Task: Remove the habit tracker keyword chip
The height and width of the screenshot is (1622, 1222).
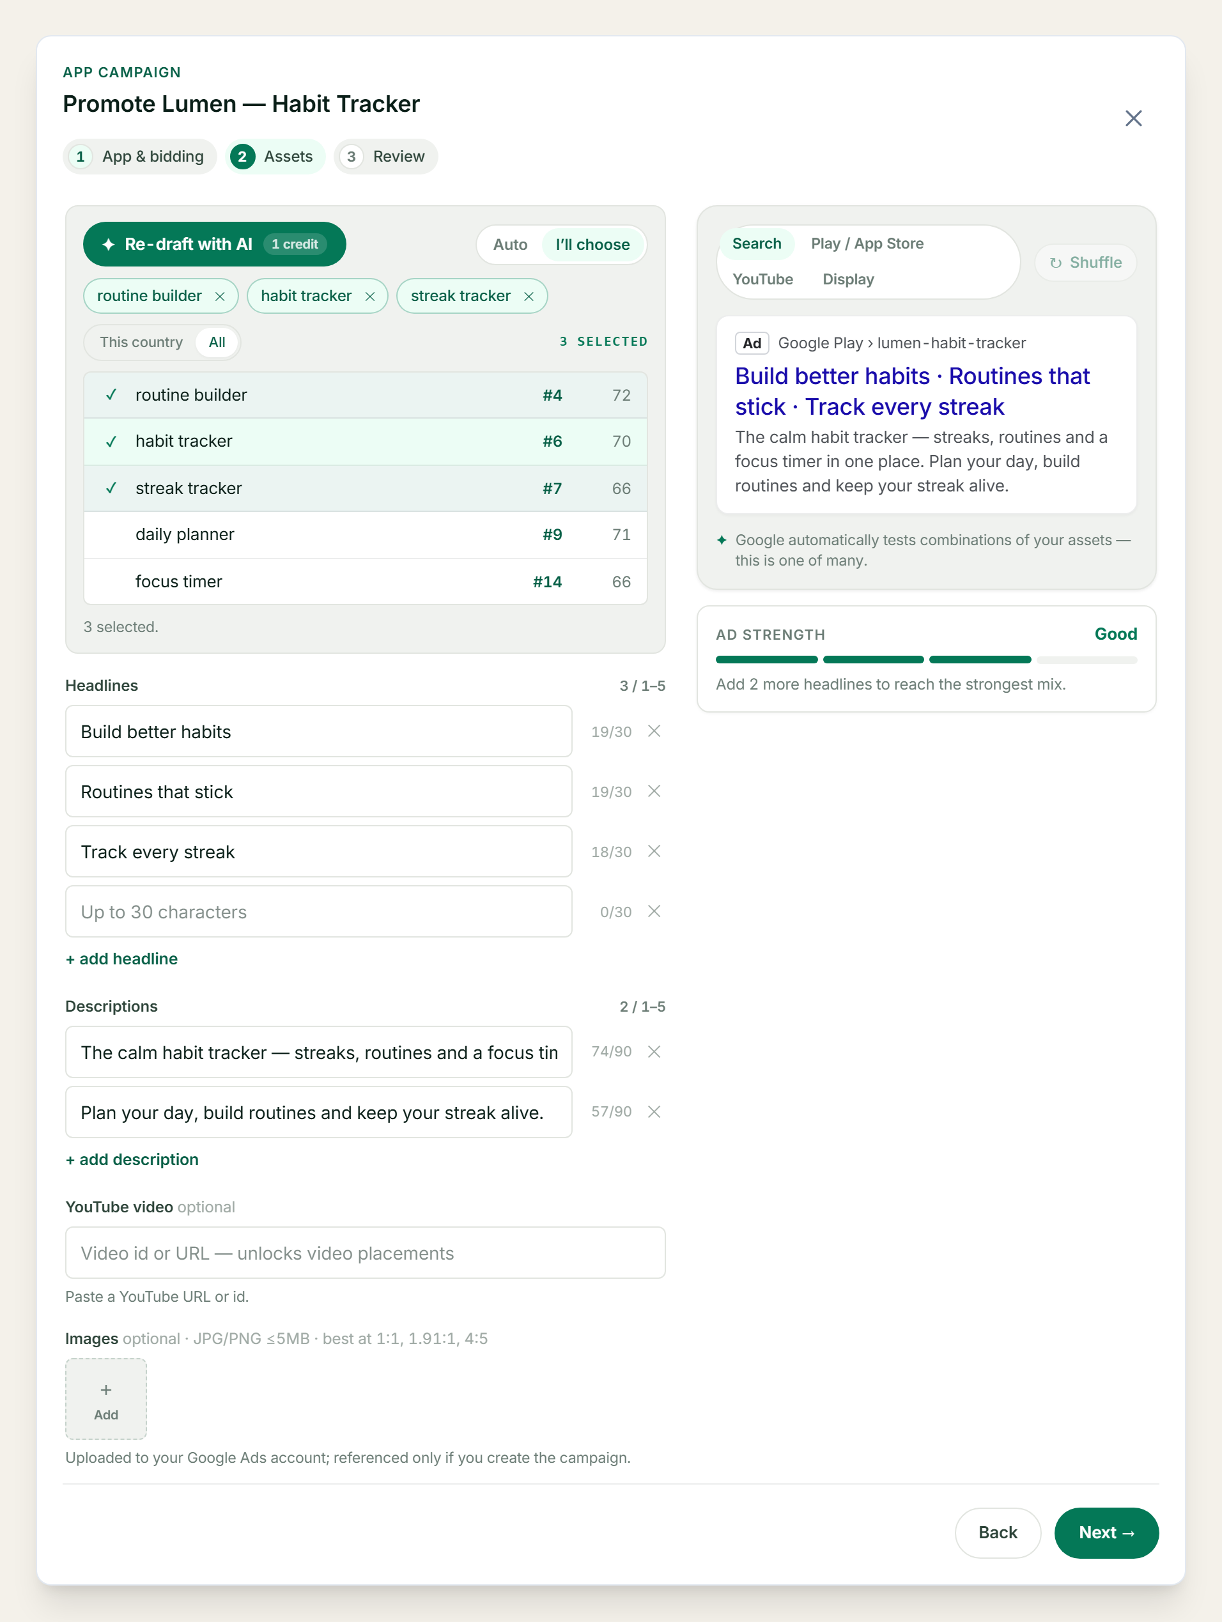Action: [369, 297]
